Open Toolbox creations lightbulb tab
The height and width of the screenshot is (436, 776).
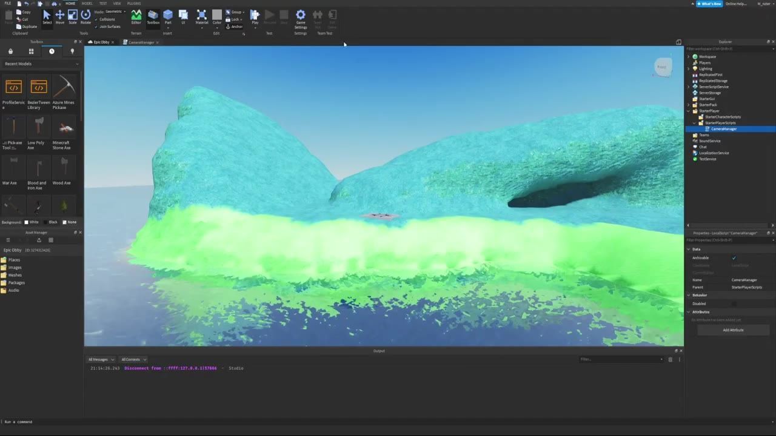tap(72, 51)
